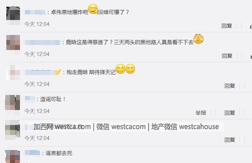This screenshot has height=163, width=252.
Task: Open avatar of the 谣言都去死 commenter
Action: click(x=13, y=156)
